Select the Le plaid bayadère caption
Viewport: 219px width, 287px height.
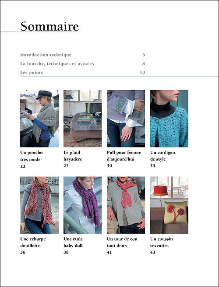(x=73, y=156)
